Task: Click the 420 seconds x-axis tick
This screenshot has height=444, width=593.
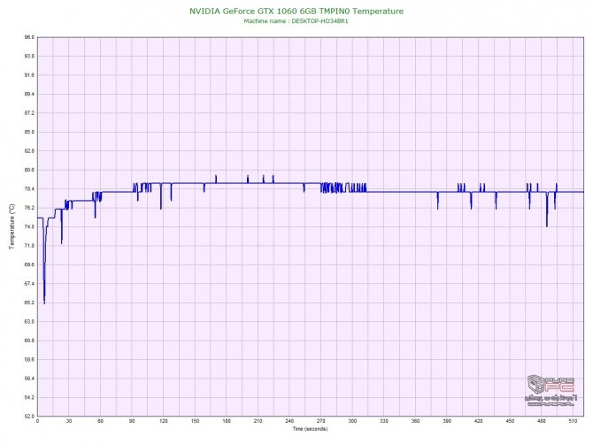Action: coord(479,421)
